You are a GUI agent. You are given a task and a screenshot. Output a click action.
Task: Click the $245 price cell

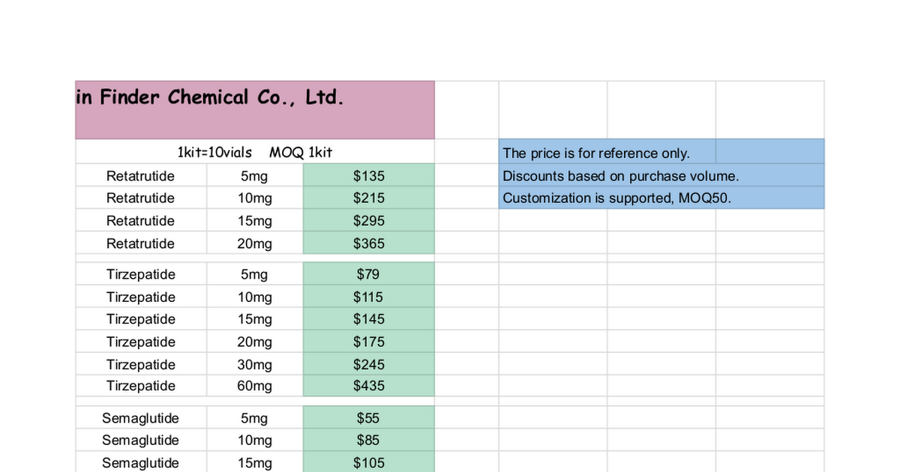point(369,364)
